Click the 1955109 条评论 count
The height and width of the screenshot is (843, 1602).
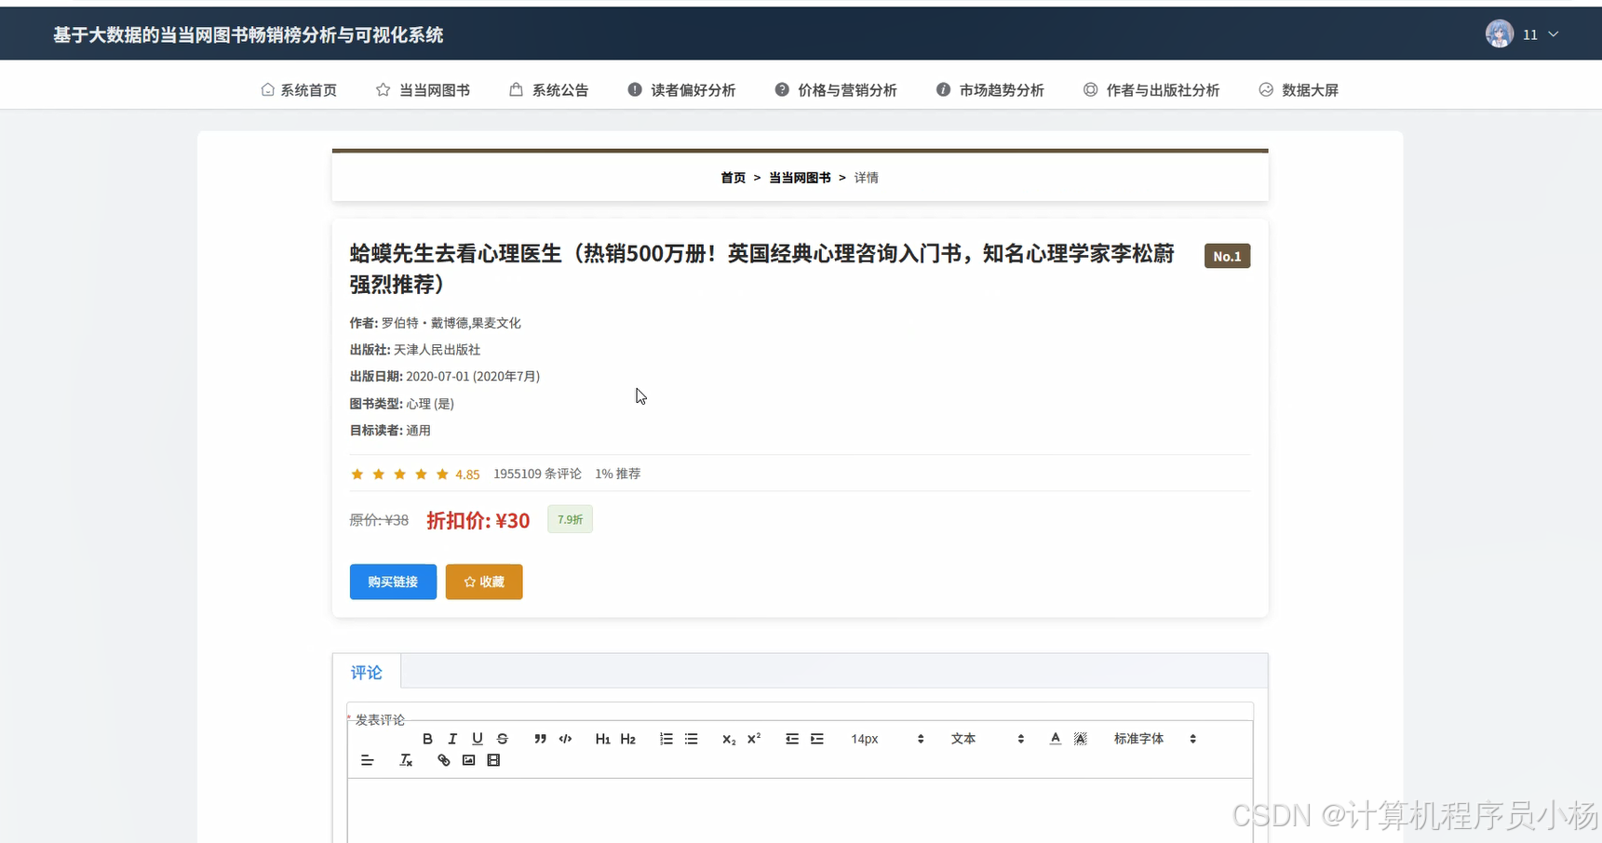(537, 474)
